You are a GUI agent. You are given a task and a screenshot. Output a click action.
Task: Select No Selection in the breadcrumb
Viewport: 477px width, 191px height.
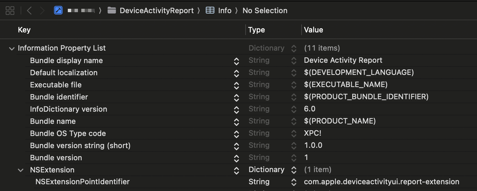tap(265, 10)
